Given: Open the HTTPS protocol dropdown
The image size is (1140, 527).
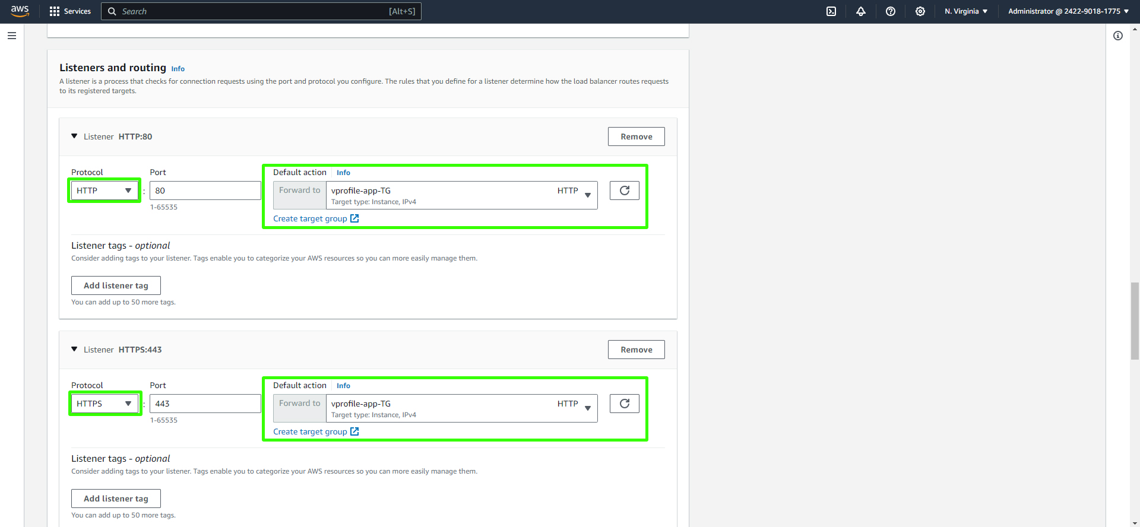Looking at the screenshot, I should click(104, 404).
